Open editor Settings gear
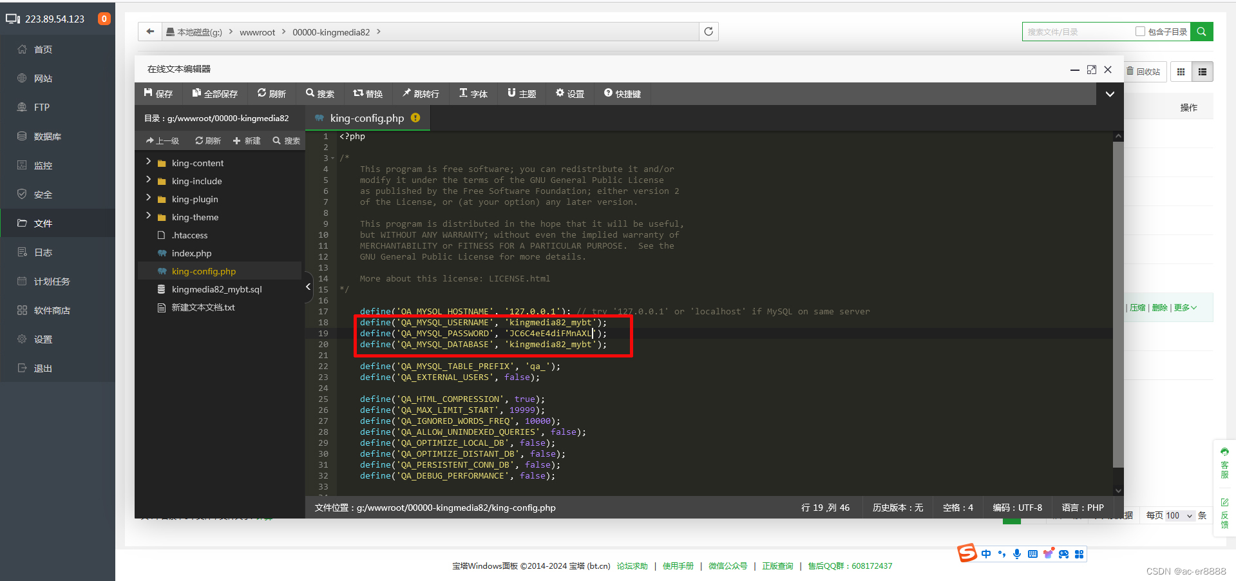The height and width of the screenshot is (581, 1236). click(570, 93)
